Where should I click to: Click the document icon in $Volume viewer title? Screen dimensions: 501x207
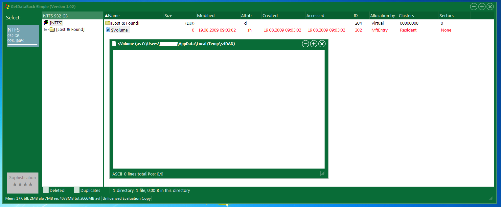pos(114,44)
